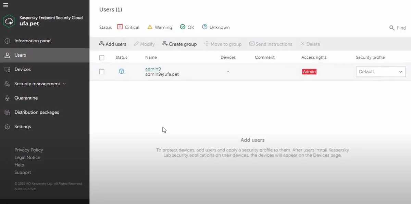The height and width of the screenshot is (204, 411).
Task: Open Security management menu item
Action: click(37, 84)
